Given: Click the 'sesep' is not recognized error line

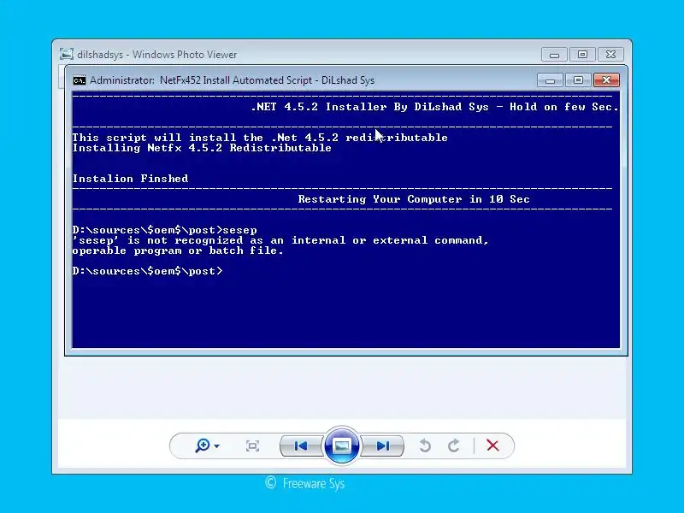Looking at the screenshot, I should point(280,240).
